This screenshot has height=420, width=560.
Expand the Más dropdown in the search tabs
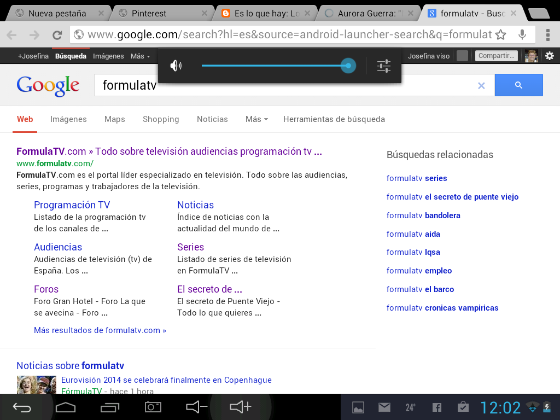click(x=256, y=119)
